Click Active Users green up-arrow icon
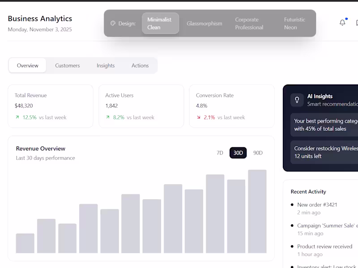The height and width of the screenshot is (268, 358). point(108,117)
